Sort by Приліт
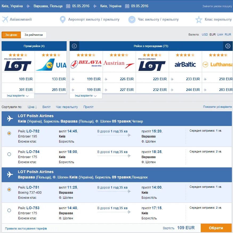Screen dimensions: 233x233 [89, 107]
